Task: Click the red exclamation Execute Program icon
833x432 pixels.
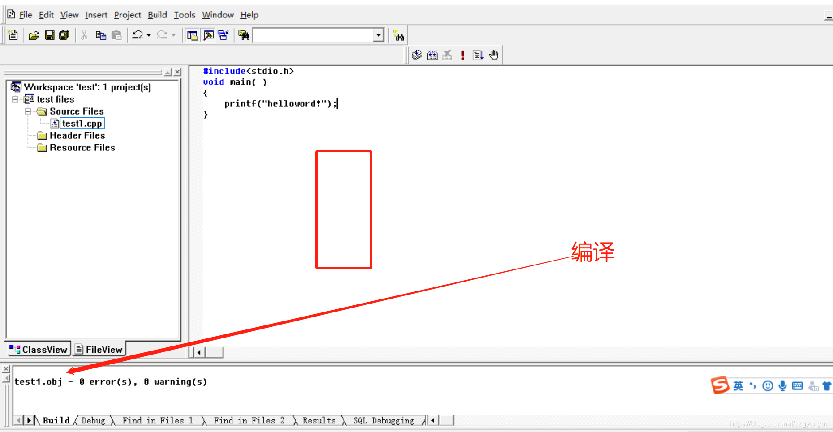Action: coord(463,55)
